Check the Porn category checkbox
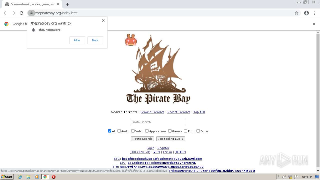The width and height of the screenshot is (320, 180). 186,131
